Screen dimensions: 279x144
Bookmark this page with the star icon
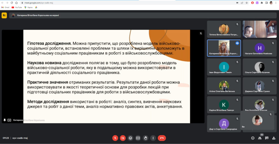(247, 3)
